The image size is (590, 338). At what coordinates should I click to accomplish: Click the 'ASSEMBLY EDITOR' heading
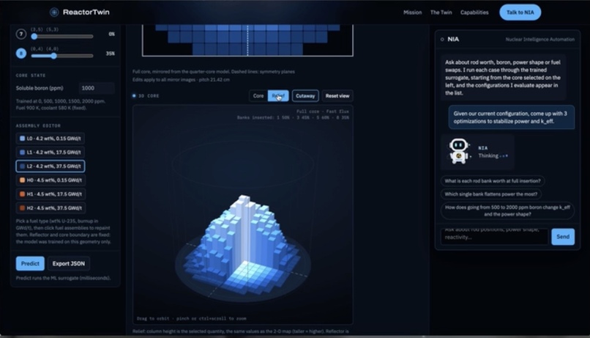38,125
